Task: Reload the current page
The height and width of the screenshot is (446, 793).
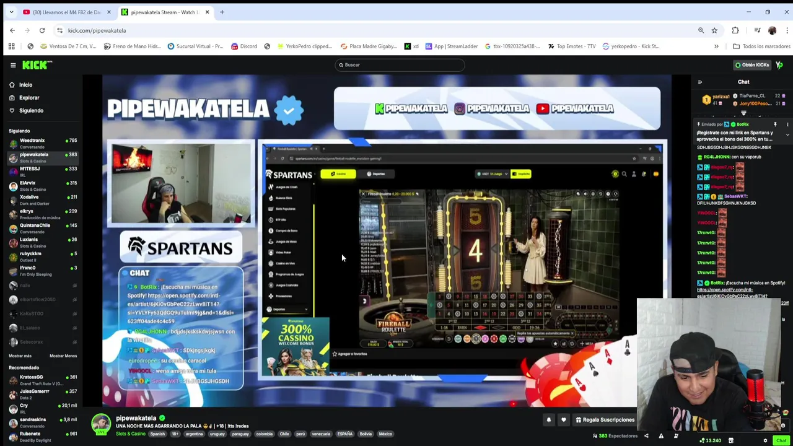Action: [x=42, y=30]
